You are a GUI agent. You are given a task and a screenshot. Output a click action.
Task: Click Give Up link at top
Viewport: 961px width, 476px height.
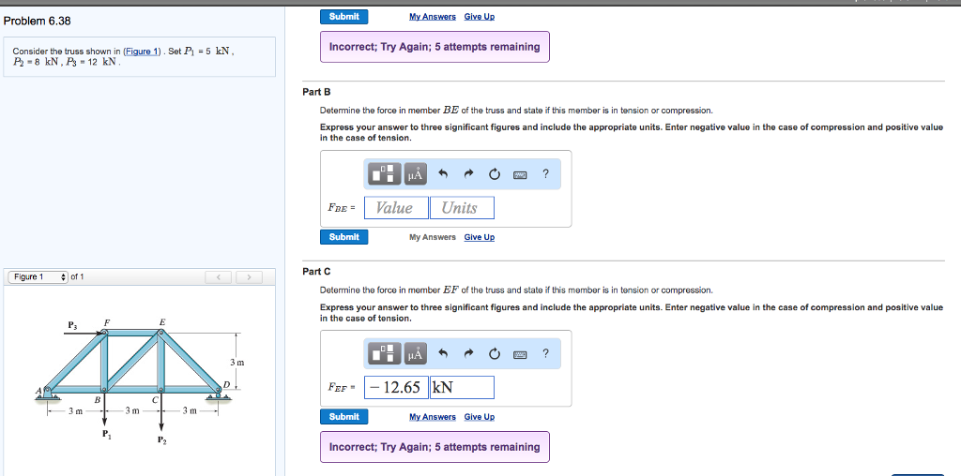(480, 17)
